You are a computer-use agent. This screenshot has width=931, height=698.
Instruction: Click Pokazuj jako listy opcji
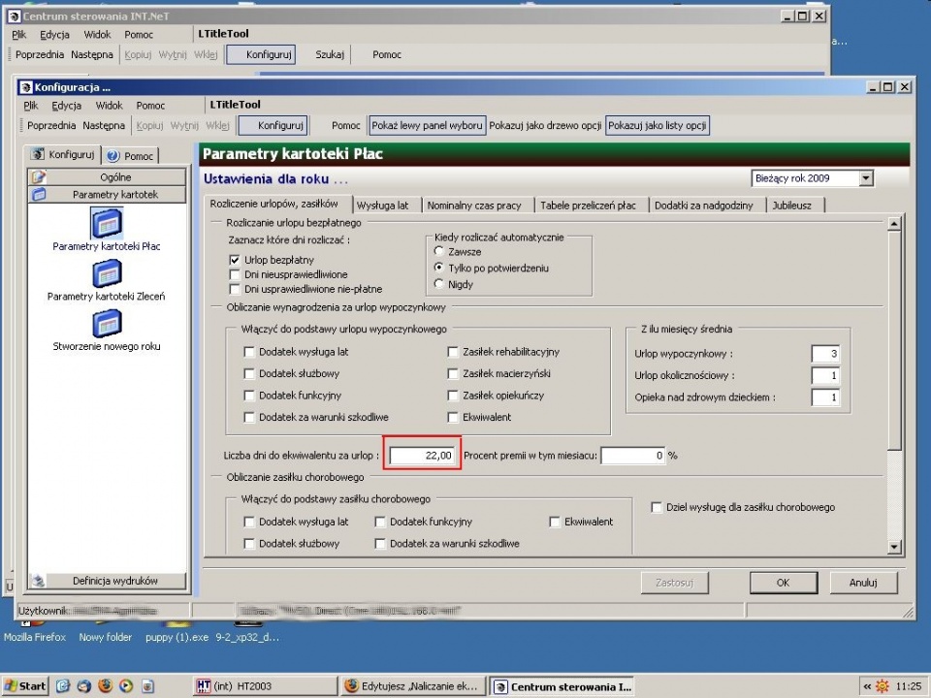pyautogui.click(x=657, y=125)
